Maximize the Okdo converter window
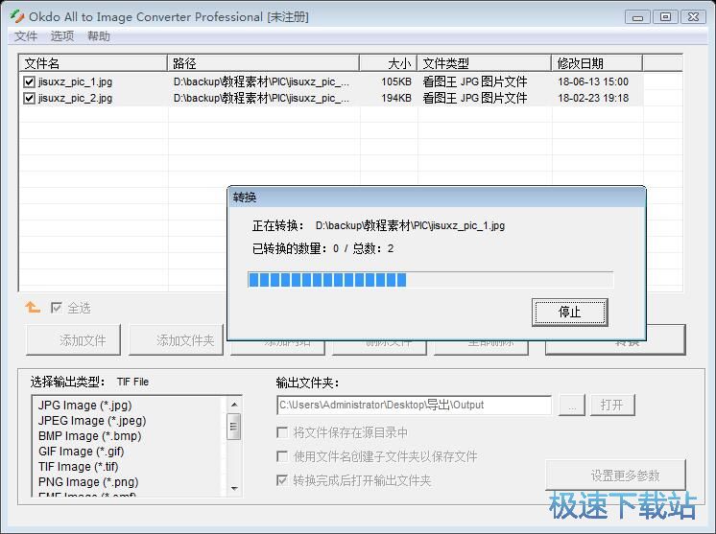This screenshot has height=534, width=716. 665,17
